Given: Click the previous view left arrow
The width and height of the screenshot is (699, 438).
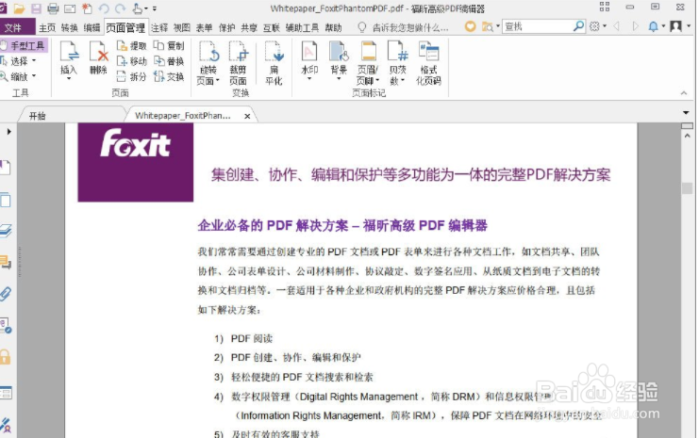Looking at the screenshot, I should click(617, 26).
